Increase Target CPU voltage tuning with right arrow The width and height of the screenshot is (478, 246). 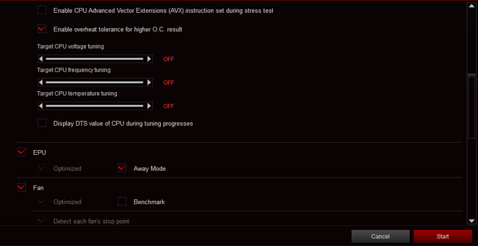coord(149,59)
